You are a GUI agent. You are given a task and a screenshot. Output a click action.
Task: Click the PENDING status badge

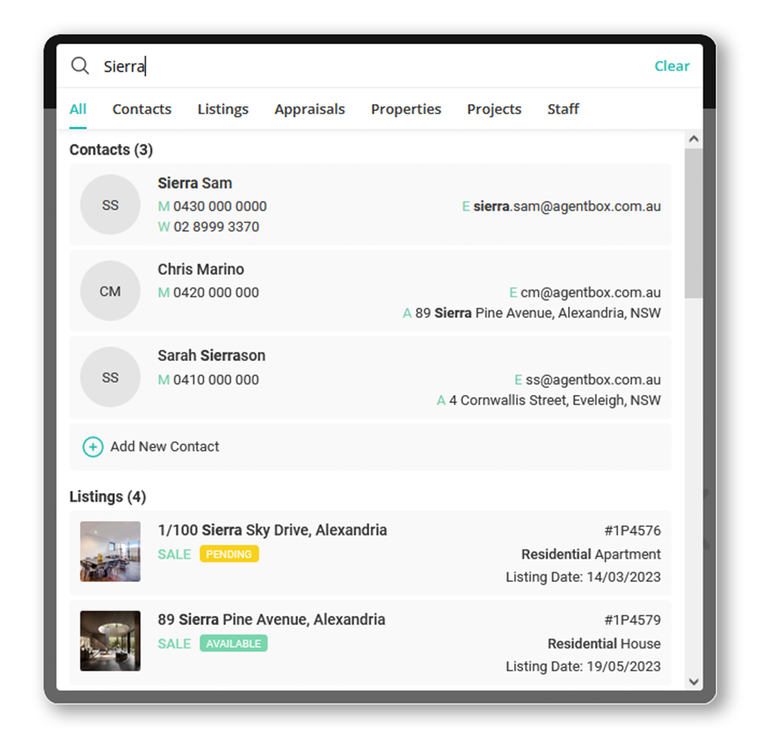click(228, 554)
